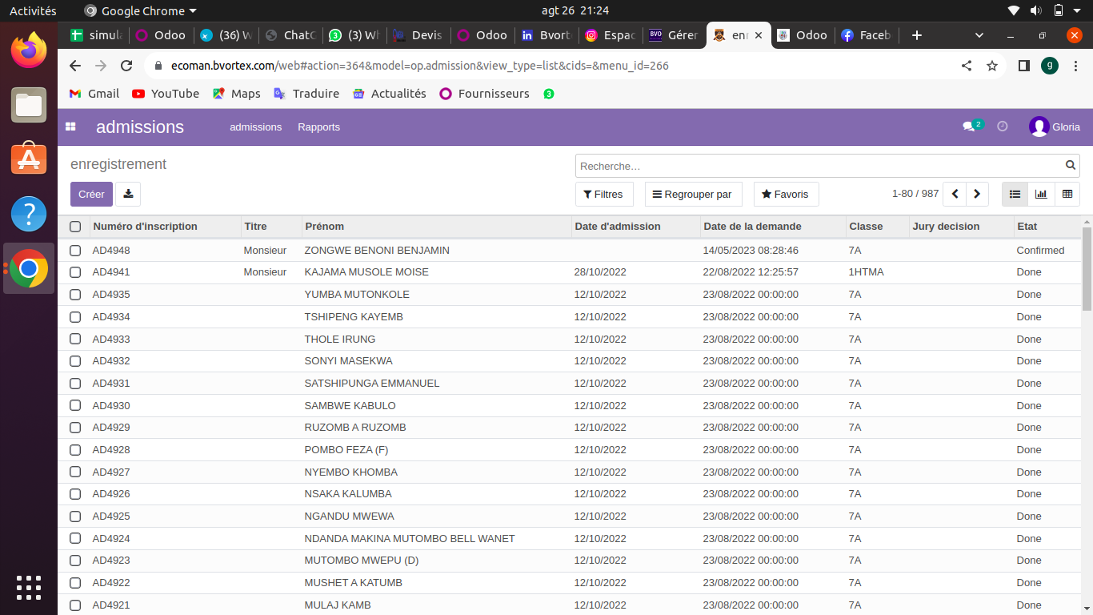The height and width of the screenshot is (615, 1093).
Task: Expand the Filtres dropdown
Action: tap(603, 194)
